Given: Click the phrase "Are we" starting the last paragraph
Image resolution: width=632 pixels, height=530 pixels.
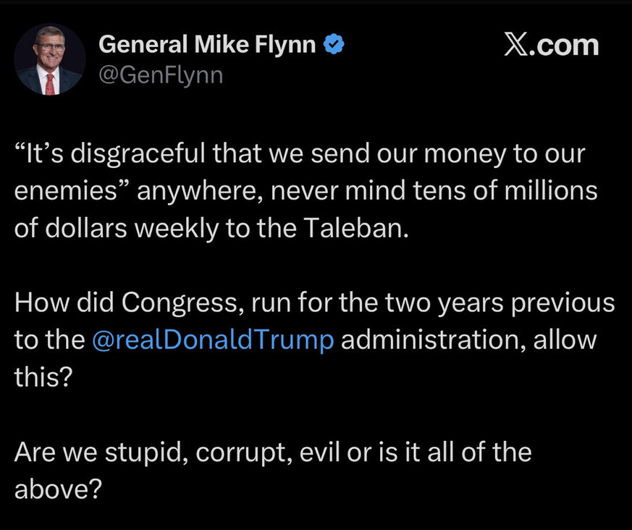Looking at the screenshot, I should coord(49,453).
